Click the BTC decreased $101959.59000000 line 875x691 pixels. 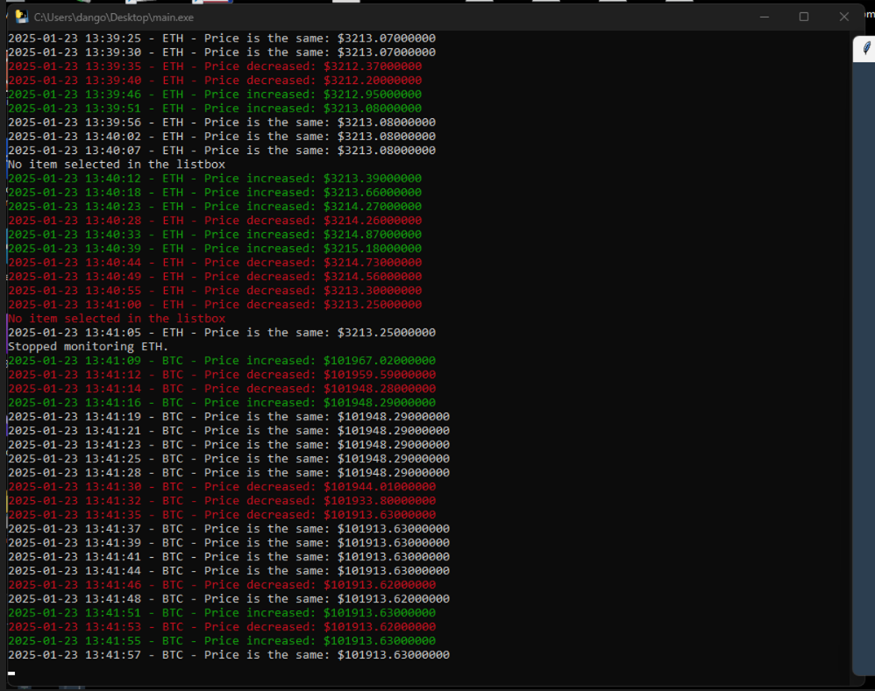click(222, 375)
